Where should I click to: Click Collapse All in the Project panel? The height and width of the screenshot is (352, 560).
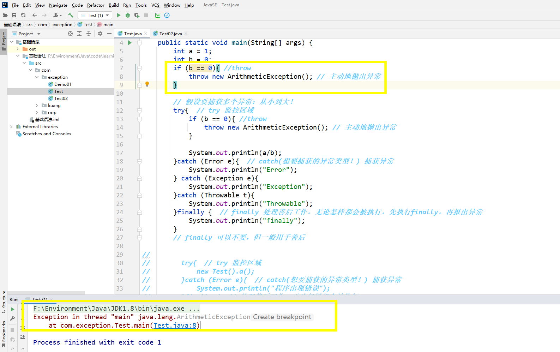coord(89,34)
